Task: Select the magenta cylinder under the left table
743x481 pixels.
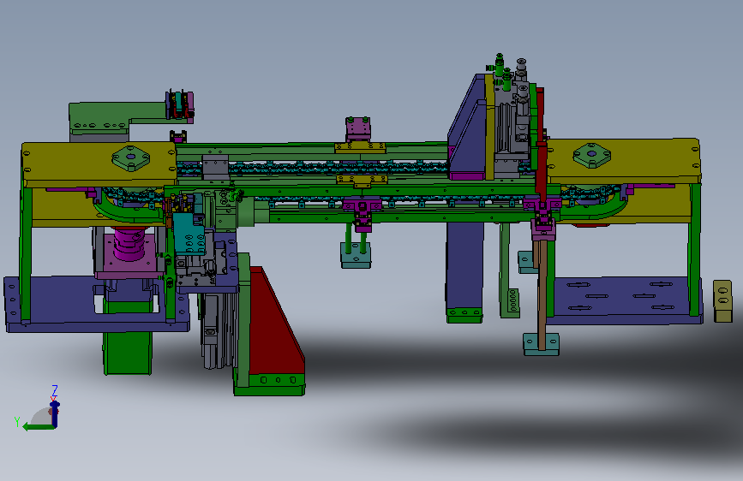Action: 129,244
